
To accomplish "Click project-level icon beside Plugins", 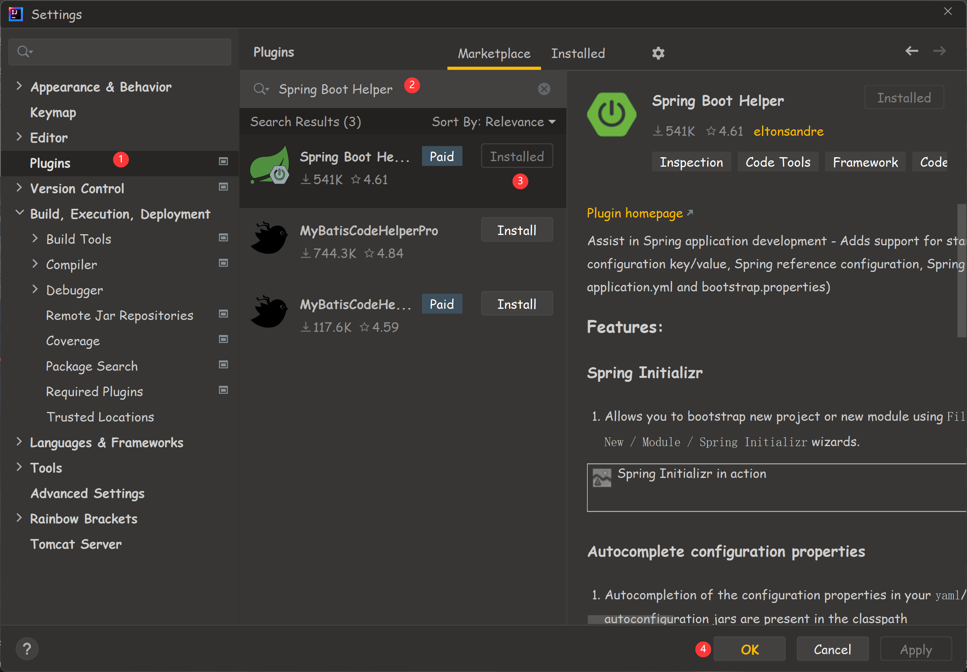I will coord(223,162).
